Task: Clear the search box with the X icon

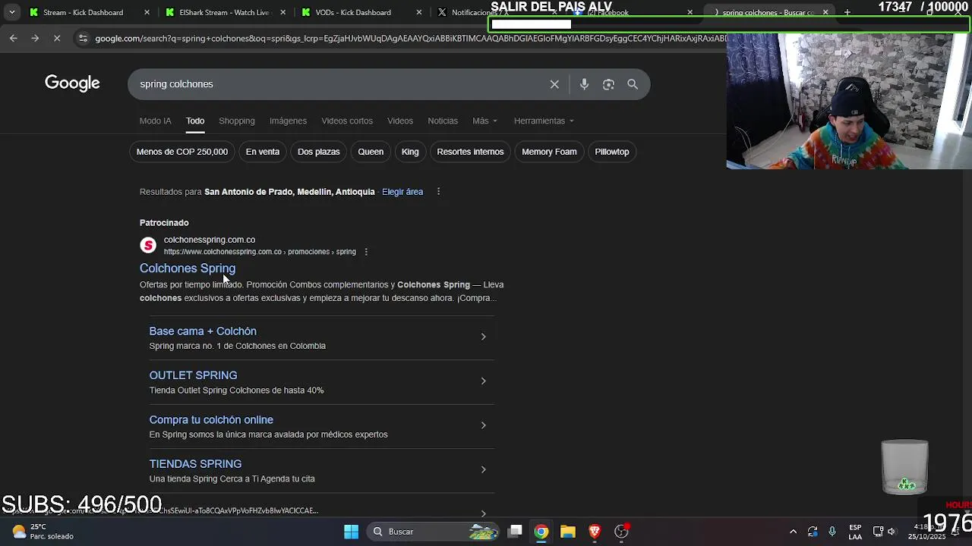Action: coord(554,84)
